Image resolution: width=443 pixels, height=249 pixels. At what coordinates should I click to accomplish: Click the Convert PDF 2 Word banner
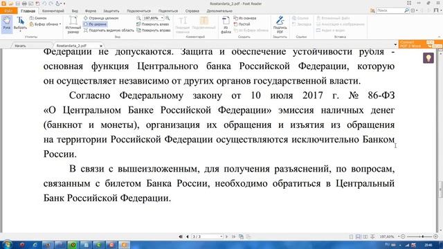pos(420,44)
